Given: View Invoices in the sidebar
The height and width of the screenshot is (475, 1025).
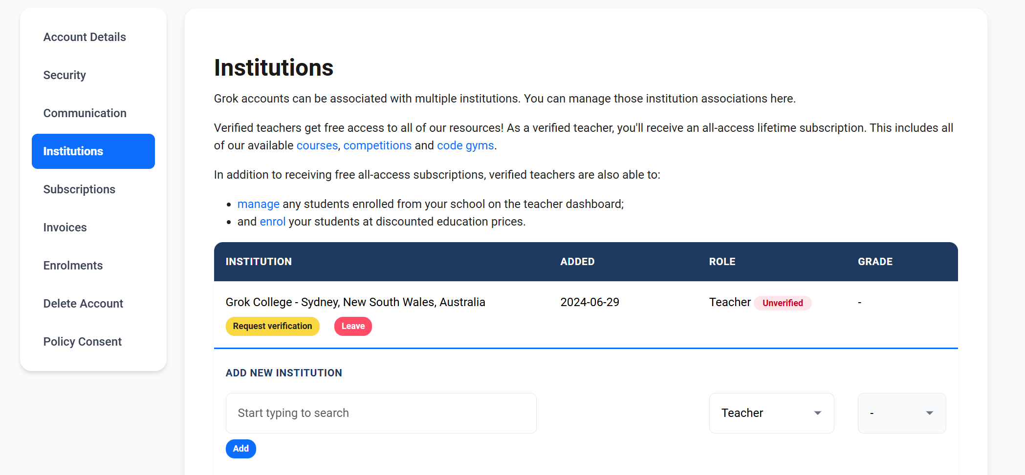Looking at the screenshot, I should (x=65, y=227).
